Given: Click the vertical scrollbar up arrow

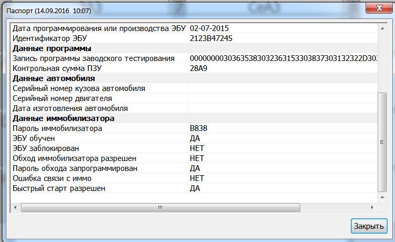Looking at the screenshot, I should (x=382, y=28).
